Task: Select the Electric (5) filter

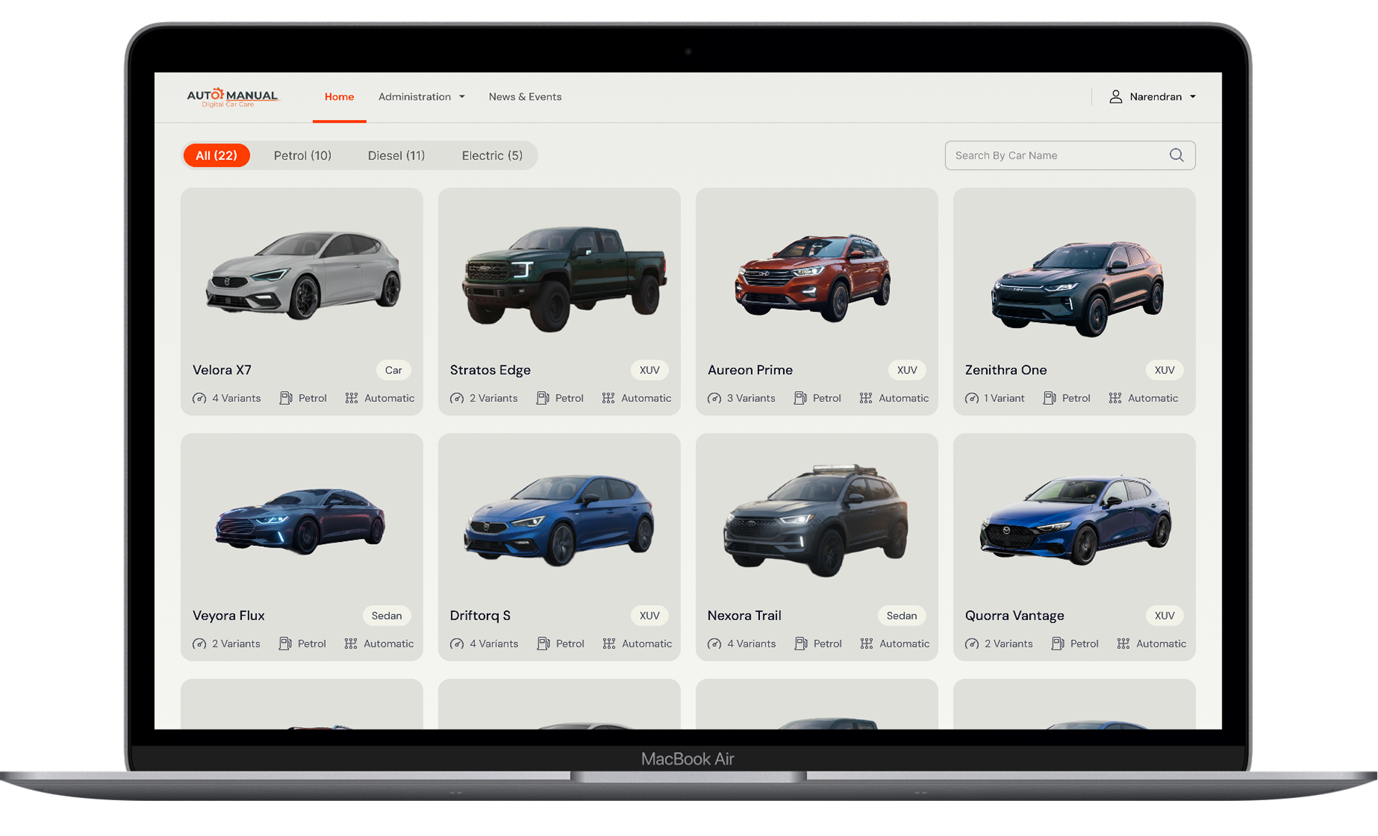Action: pyautogui.click(x=492, y=155)
